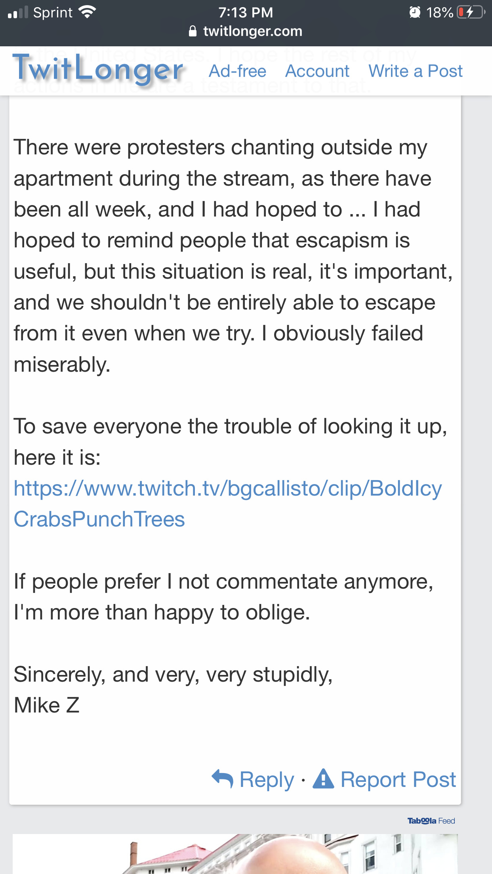
Task: Open the Taboola Feed label link
Action: tap(431, 821)
